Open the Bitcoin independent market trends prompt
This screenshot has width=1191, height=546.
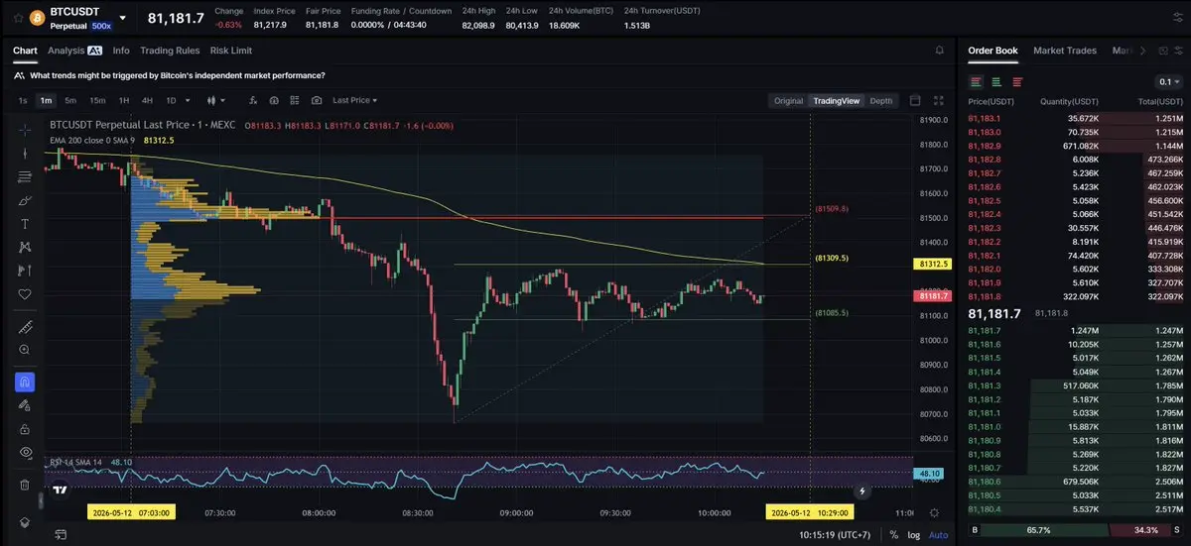pos(177,75)
